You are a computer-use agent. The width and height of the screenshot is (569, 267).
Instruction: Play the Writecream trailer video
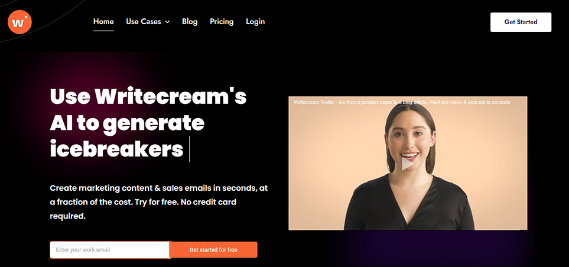[408, 164]
